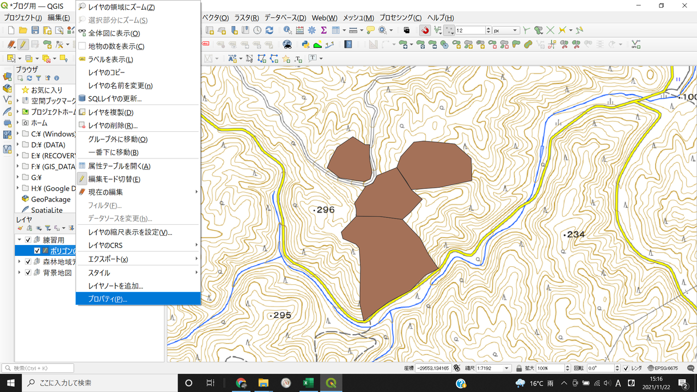Click the coordinate (座標) input field

(433, 369)
